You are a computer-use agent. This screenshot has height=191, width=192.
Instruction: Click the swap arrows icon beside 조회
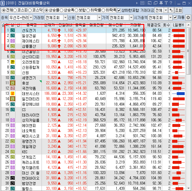[x=171, y=10]
